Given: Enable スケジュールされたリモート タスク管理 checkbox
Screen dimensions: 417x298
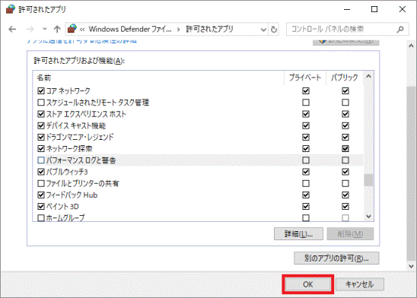Looking at the screenshot, I should 41,103.
